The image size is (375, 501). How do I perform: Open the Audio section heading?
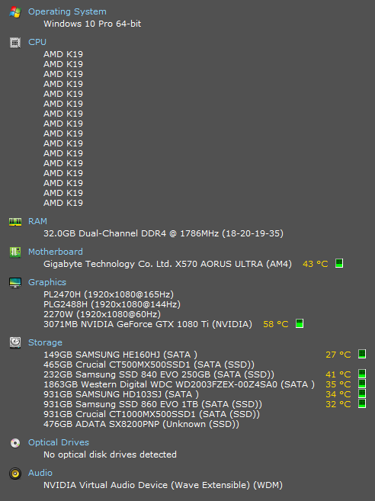(40, 473)
